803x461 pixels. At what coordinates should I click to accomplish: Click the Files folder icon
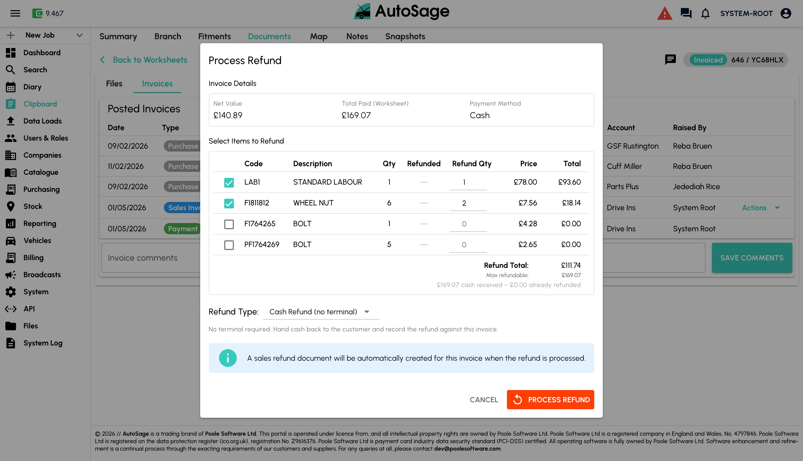11,326
